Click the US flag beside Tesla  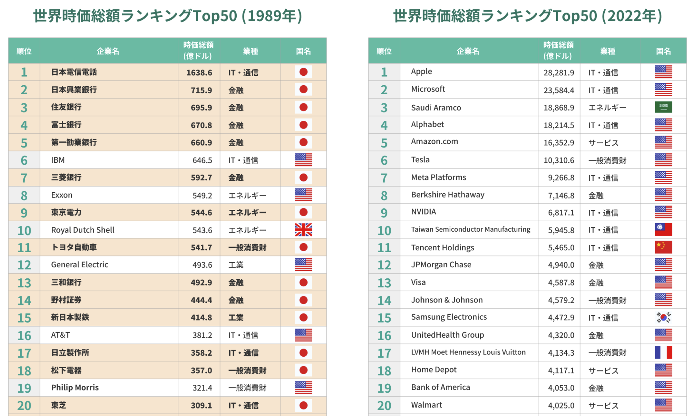663,160
